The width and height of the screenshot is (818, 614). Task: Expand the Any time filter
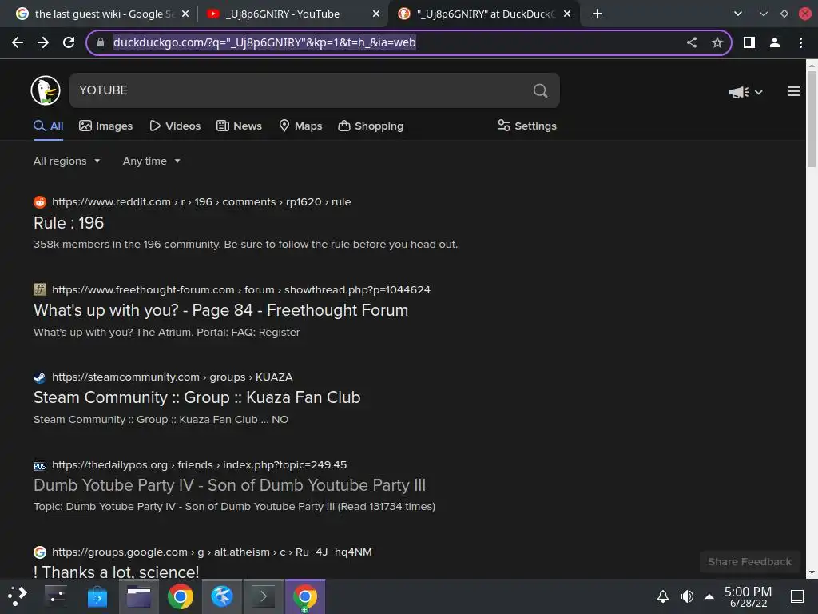click(151, 161)
